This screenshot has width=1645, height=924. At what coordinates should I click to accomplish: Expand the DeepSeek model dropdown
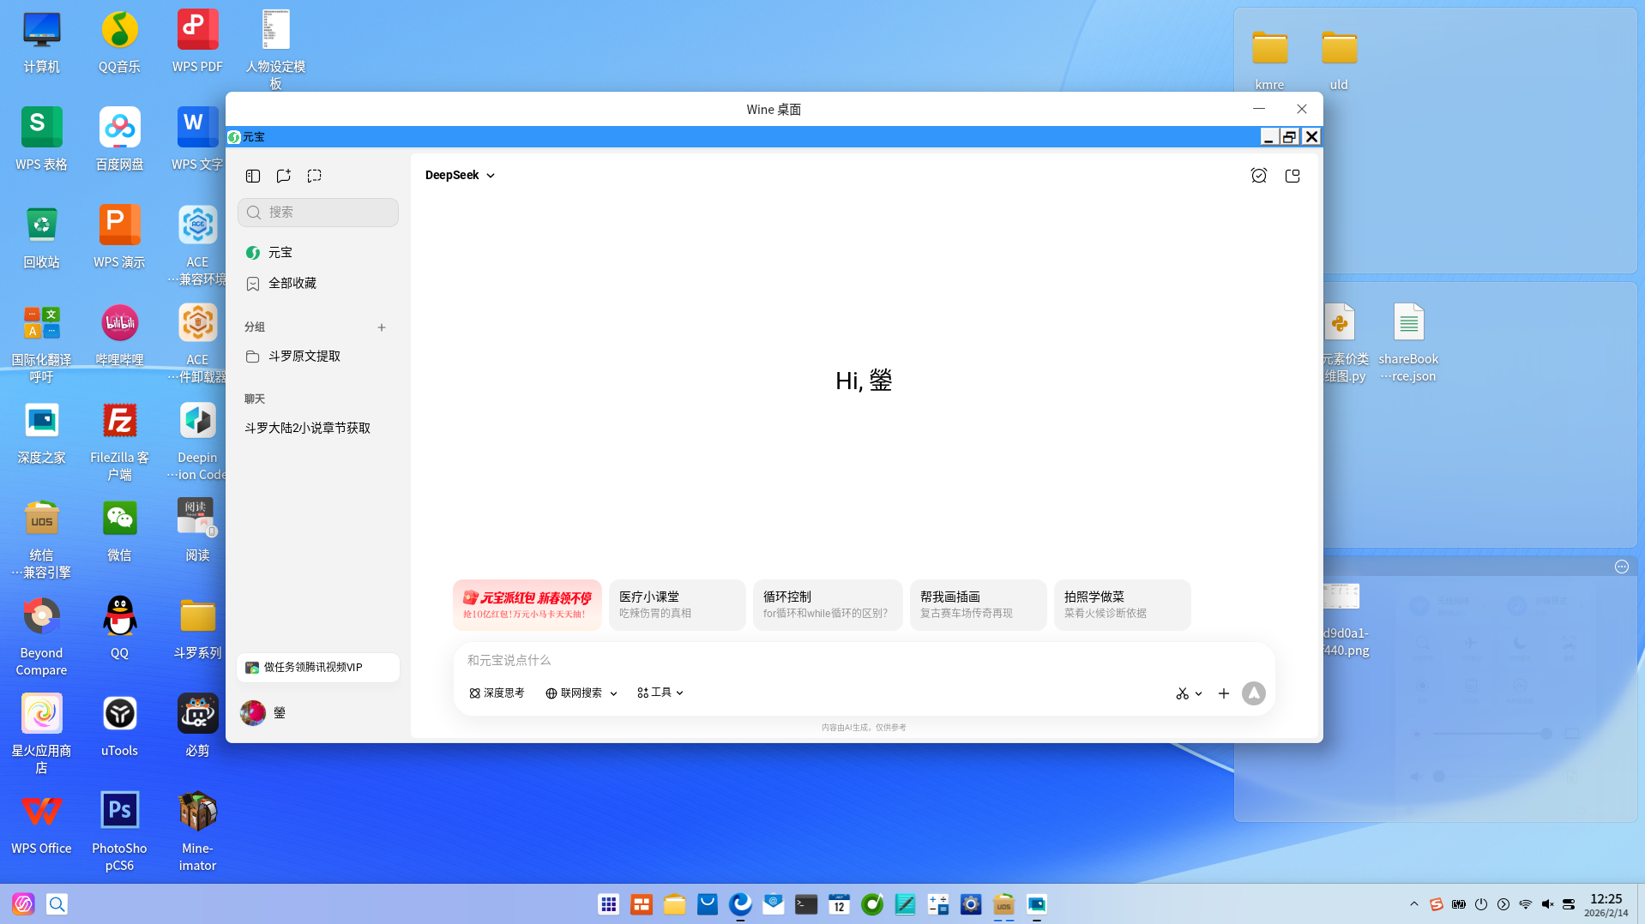click(x=461, y=175)
